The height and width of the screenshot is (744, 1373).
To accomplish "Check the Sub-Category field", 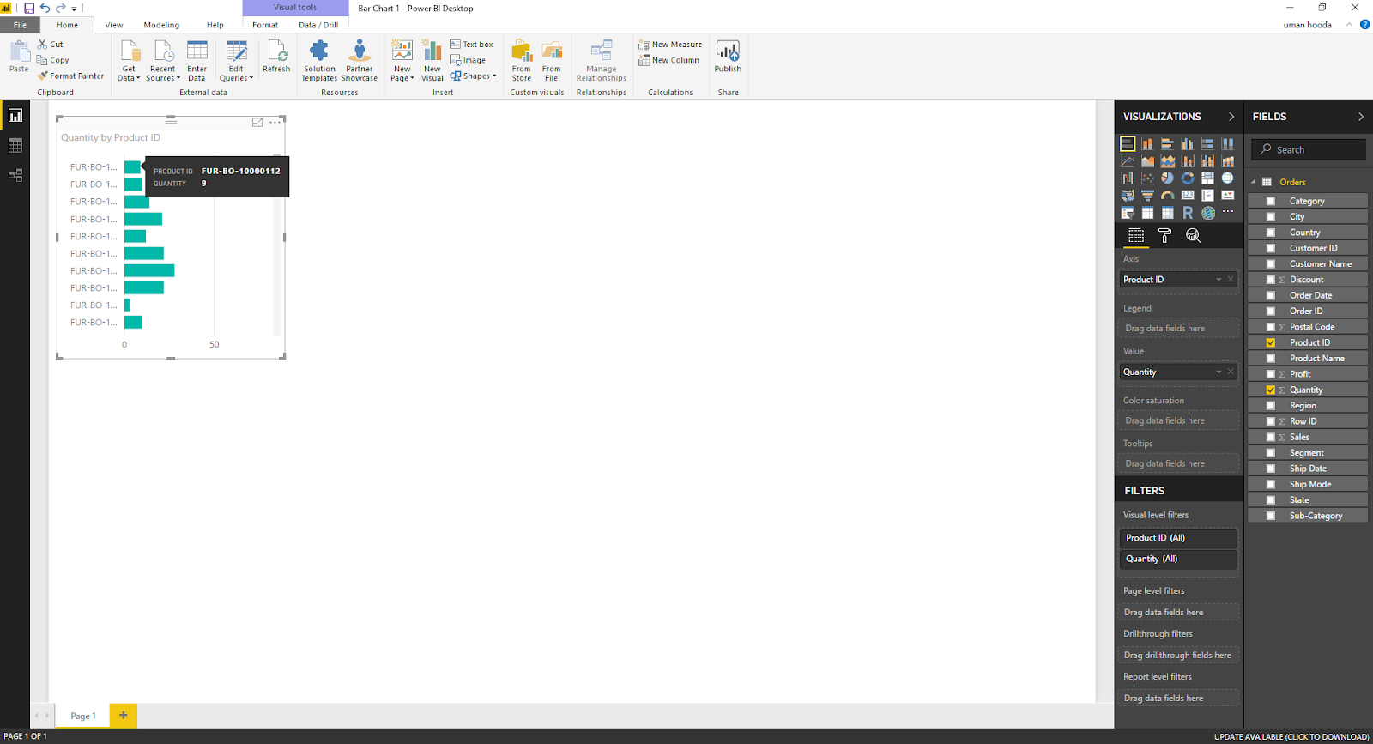I will 1271,516.
